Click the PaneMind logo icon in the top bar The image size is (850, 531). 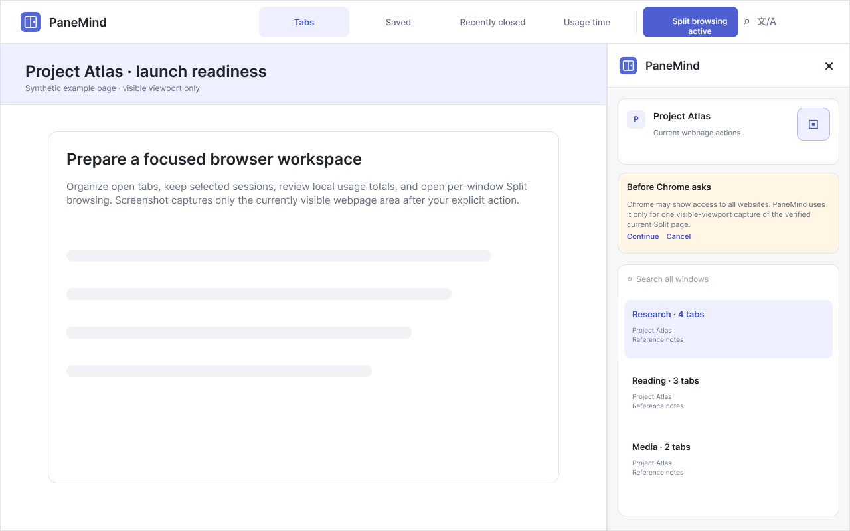31,22
